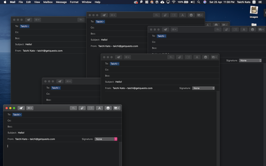The width and height of the screenshot is (266, 166).
Task: Open photo browser menu in active front window
Action: pos(117,108)
